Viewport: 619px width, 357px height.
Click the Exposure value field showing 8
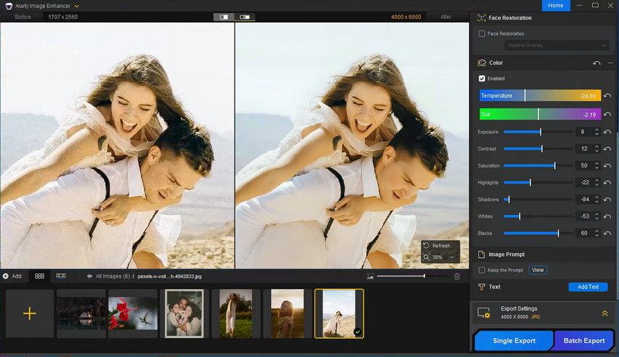pyautogui.click(x=584, y=132)
